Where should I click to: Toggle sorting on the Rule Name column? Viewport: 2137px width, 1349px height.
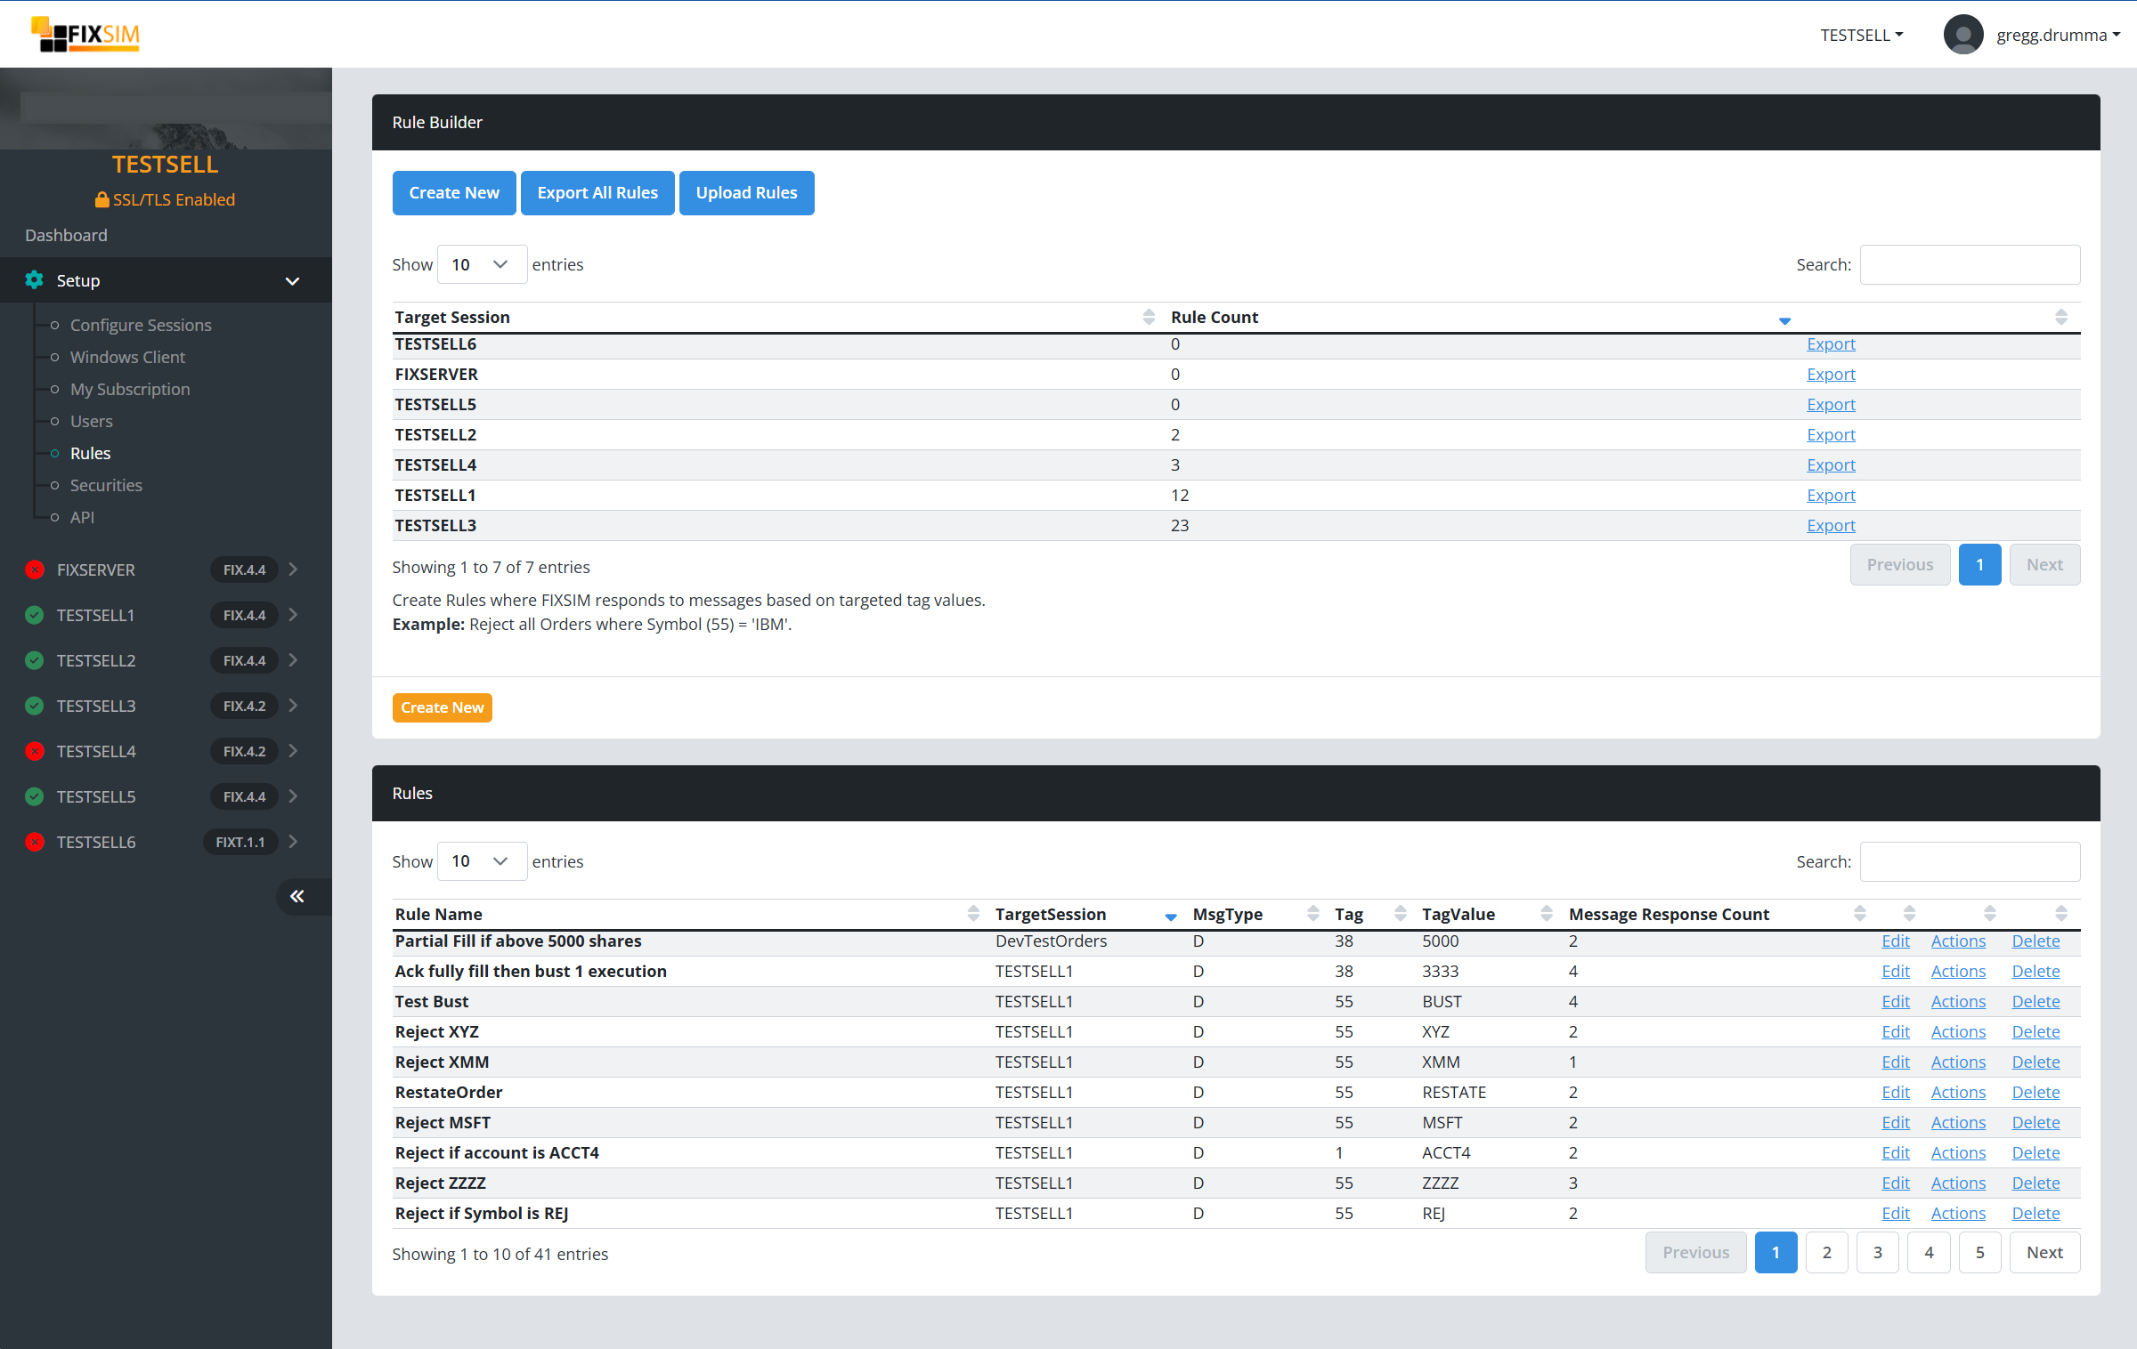[x=438, y=914]
